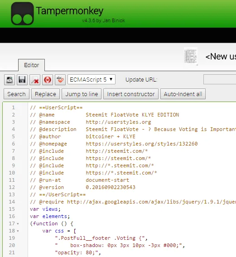This screenshot has height=257, width=236.
Task: Click the "http://userstyles.org" namespace value
Action: click(118, 122)
